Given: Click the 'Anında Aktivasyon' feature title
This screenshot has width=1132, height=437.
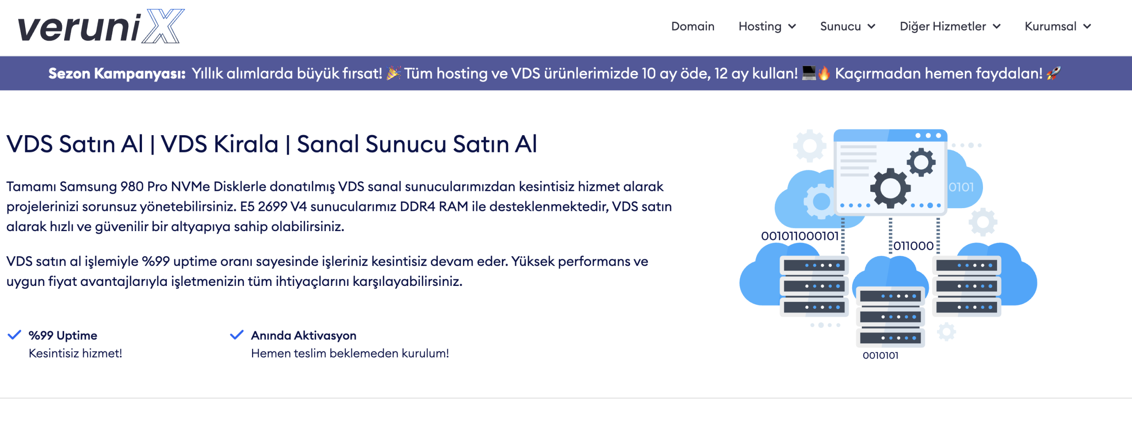Looking at the screenshot, I should click(x=303, y=335).
